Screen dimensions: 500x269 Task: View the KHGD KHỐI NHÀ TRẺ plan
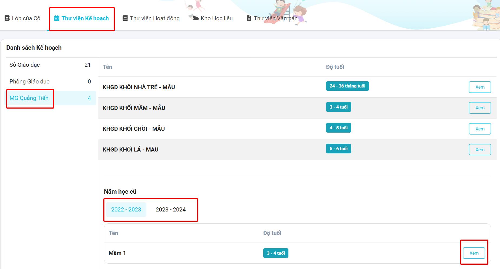pyautogui.click(x=480, y=87)
